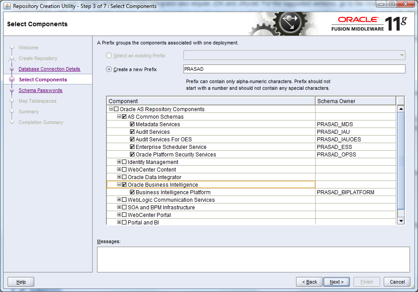
Task: Check the WebLogic Communication Services checkbox
Action: point(124,200)
